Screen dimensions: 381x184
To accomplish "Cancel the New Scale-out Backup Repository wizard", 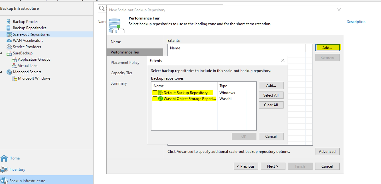I will 327,166.
